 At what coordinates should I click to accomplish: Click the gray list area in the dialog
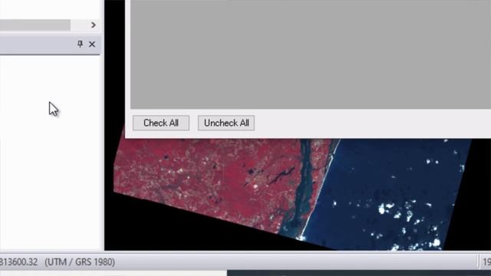311,54
